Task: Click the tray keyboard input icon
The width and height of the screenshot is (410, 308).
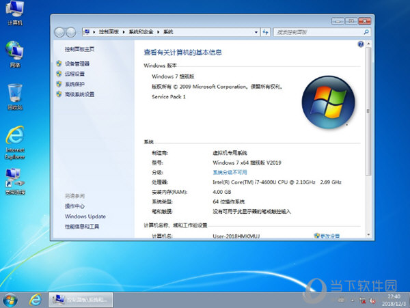Action: pyautogui.click(x=341, y=300)
